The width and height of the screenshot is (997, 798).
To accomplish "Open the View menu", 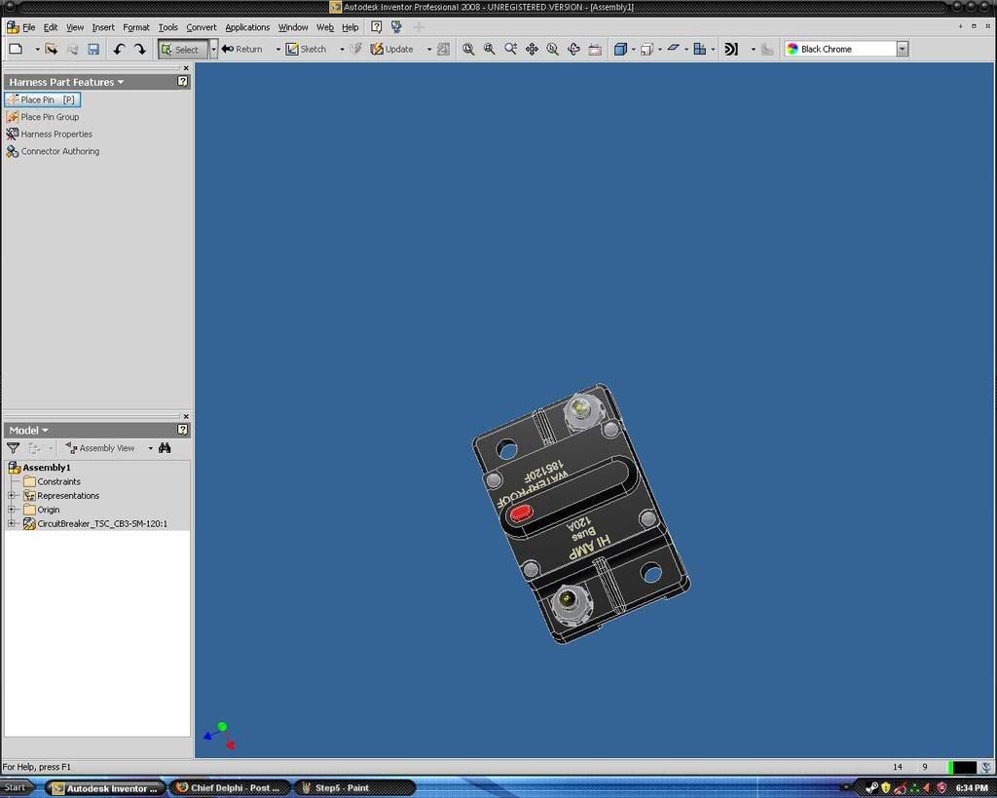I will coord(75,27).
